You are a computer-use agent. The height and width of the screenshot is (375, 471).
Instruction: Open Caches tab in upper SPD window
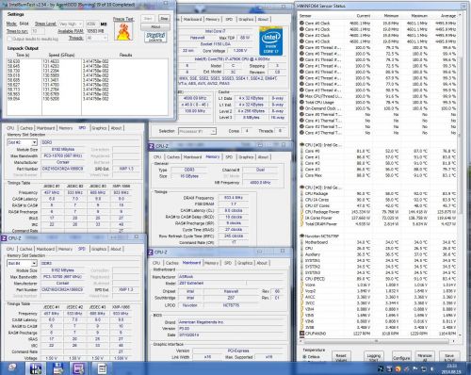(x=26, y=128)
